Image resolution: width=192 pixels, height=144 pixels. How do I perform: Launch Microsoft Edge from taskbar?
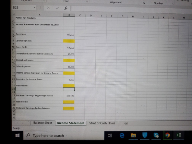pos(122,135)
